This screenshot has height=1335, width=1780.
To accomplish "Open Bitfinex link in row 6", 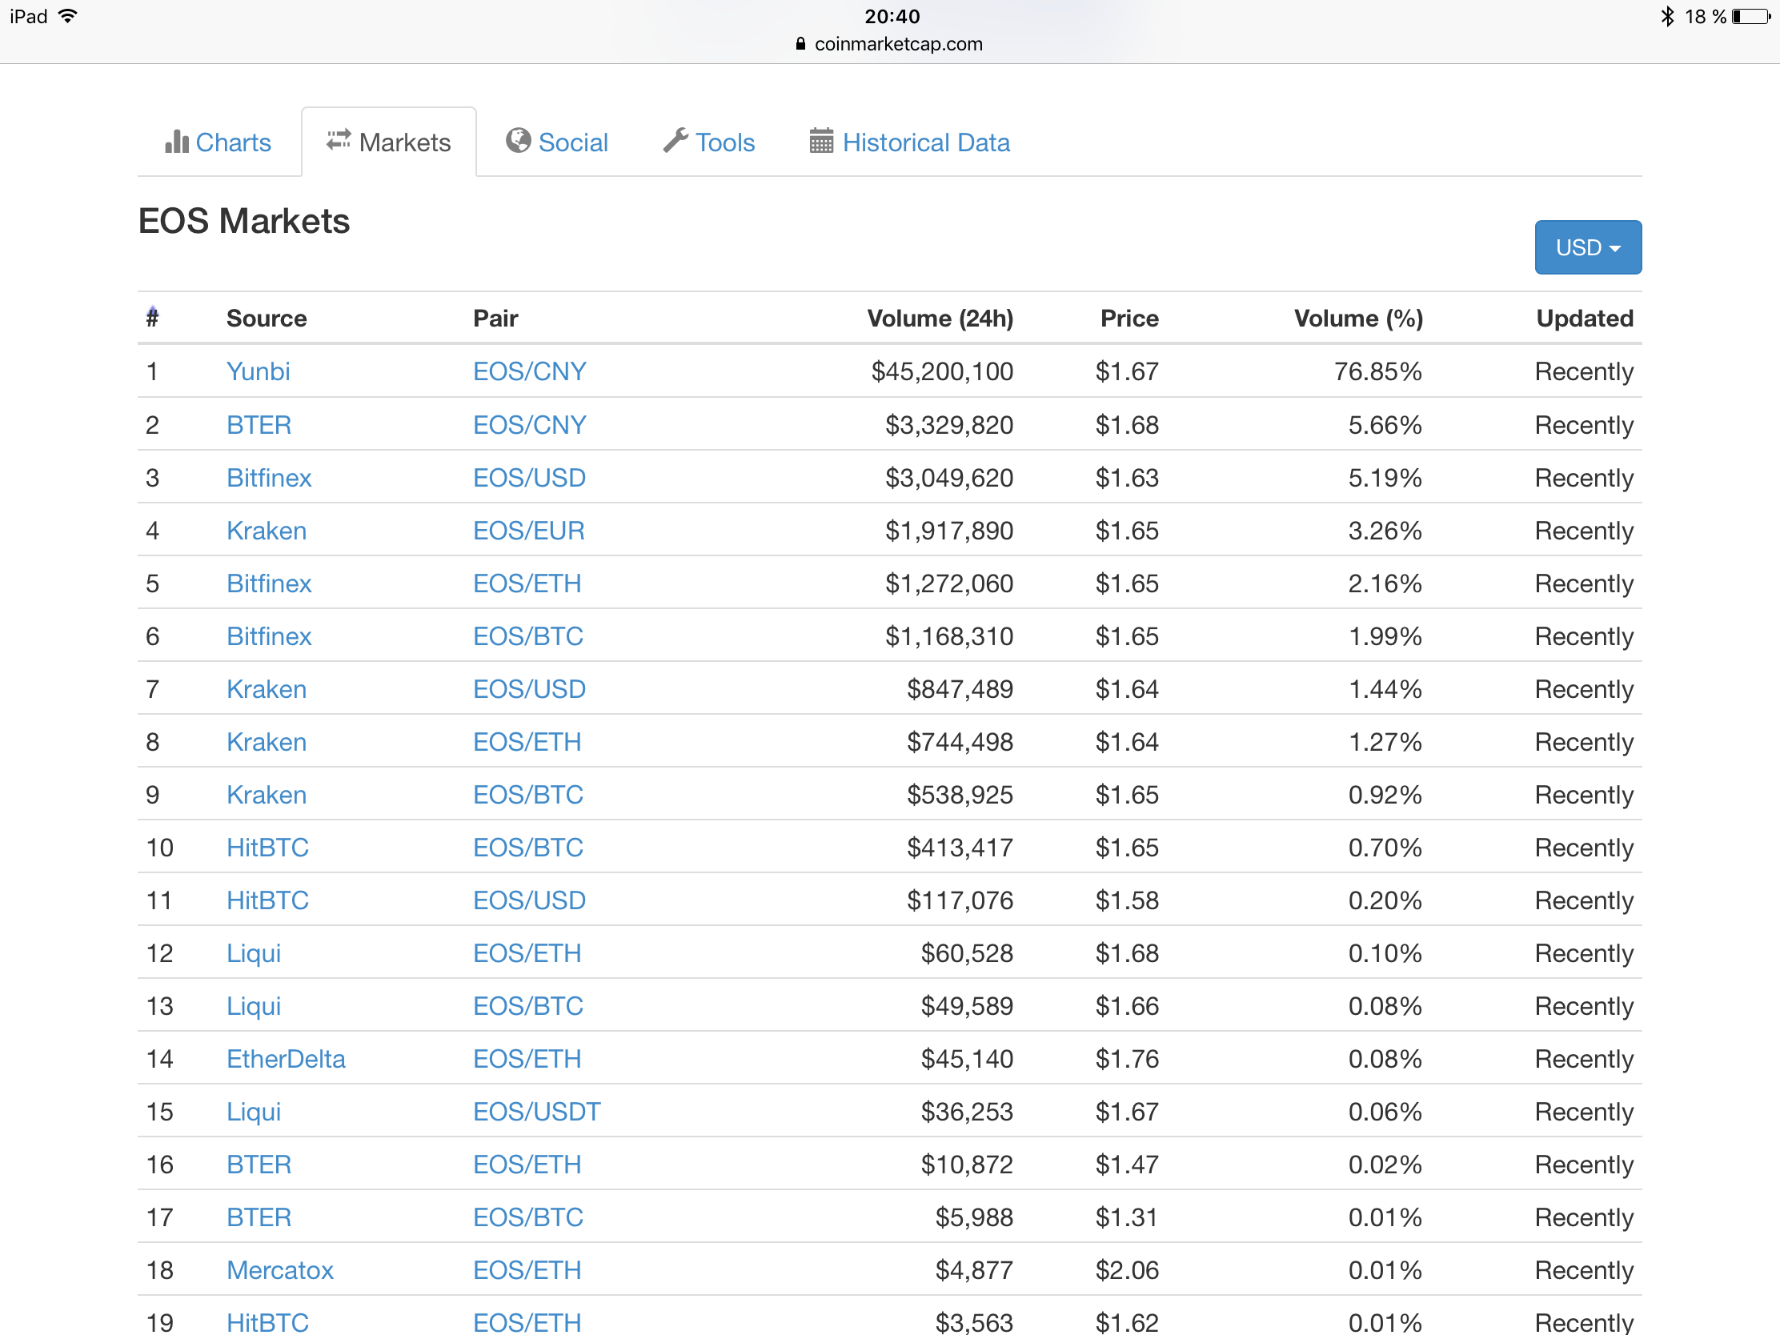I will click(x=269, y=636).
